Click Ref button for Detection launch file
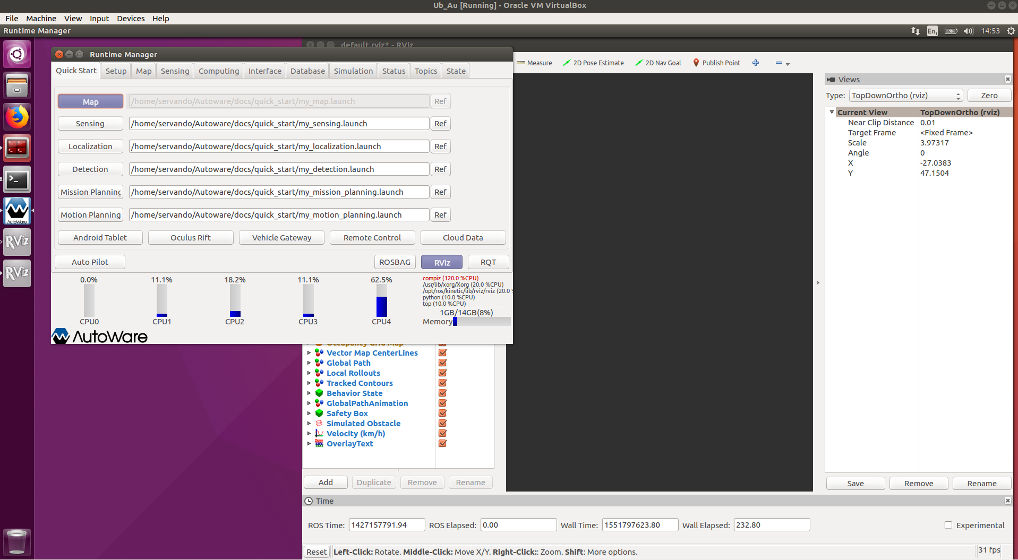 click(440, 169)
